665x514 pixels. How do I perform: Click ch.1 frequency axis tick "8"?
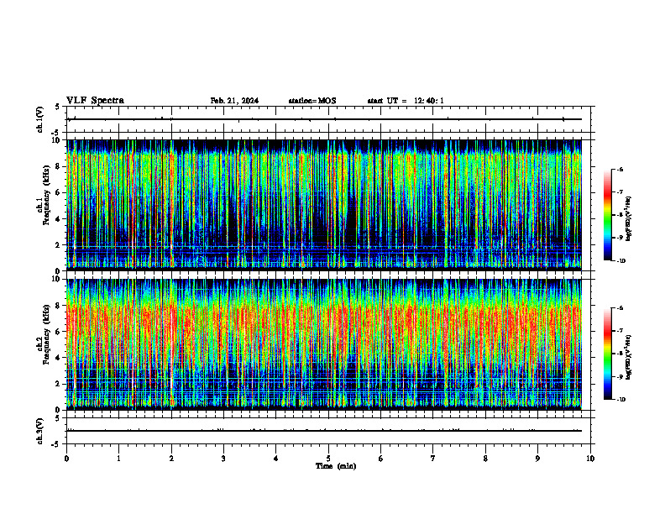click(58, 166)
